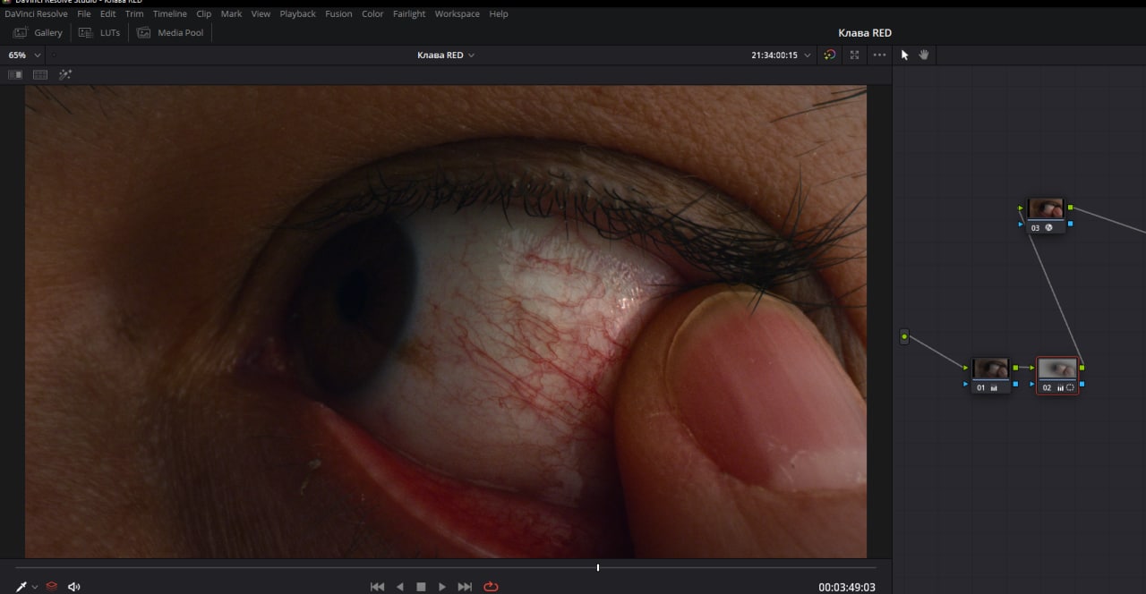
Task: Open the Mark menu
Action: pyautogui.click(x=231, y=14)
